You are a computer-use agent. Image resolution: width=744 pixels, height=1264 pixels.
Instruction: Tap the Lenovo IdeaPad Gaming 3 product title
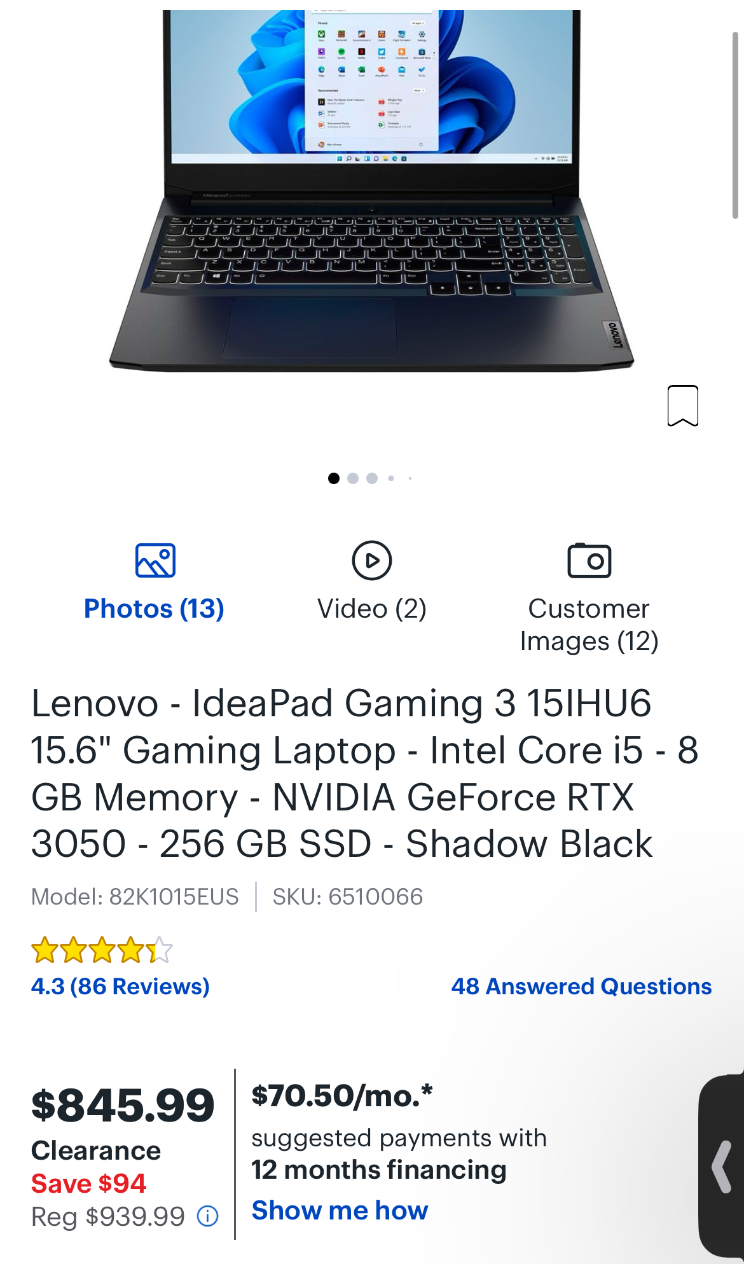364,774
